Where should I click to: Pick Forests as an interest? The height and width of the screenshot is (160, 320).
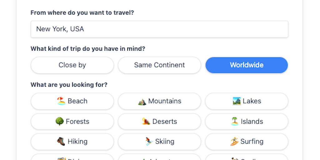[72, 121]
